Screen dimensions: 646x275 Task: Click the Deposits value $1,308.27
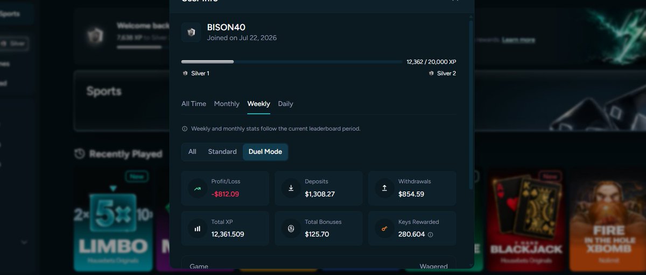pos(320,194)
